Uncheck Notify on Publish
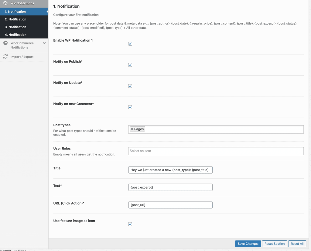Image resolution: width=311 pixels, height=251 pixels. tap(130, 65)
